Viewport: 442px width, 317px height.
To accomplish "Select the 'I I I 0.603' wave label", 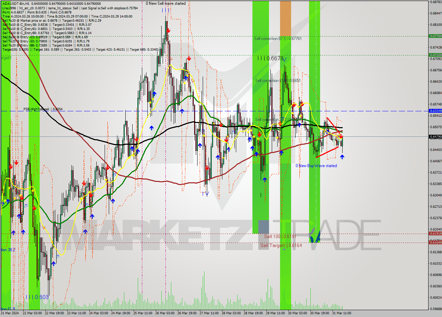I will tap(37, 297).
